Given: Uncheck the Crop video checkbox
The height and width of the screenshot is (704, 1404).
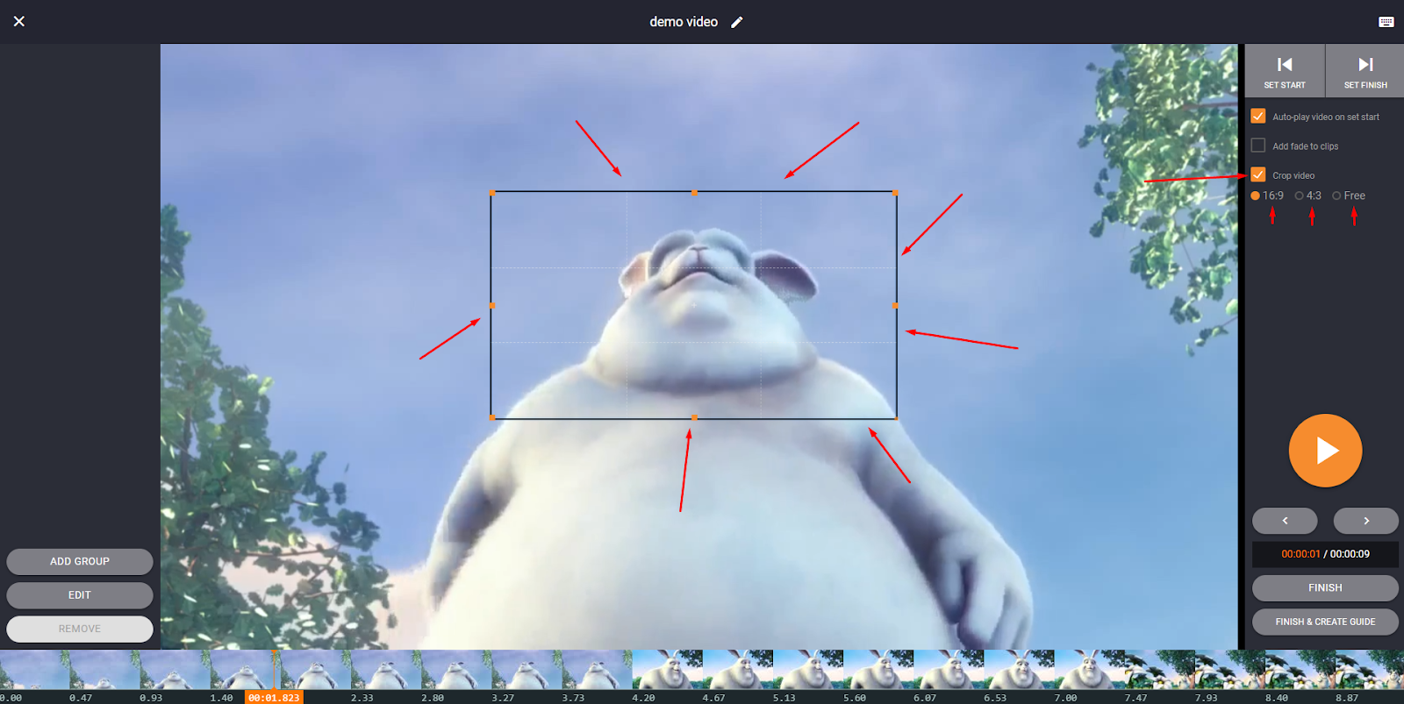Looking at the screenshot, I should coord(1258,174).
